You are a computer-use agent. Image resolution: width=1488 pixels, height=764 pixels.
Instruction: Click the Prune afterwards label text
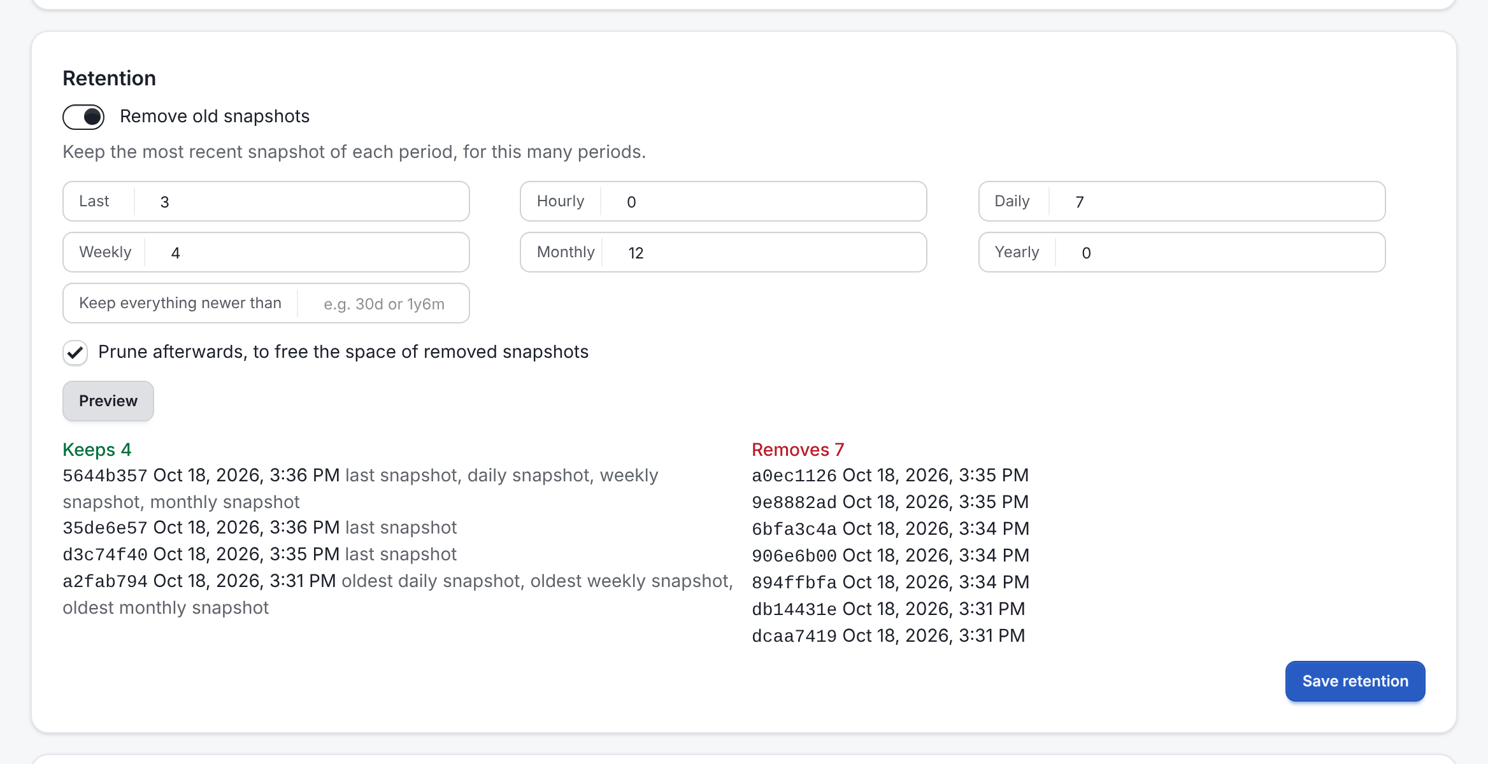point(343,352)
